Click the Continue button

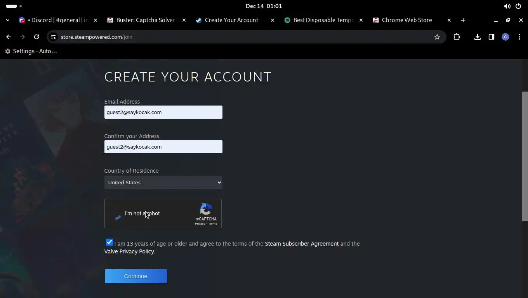tap(135, 276)
